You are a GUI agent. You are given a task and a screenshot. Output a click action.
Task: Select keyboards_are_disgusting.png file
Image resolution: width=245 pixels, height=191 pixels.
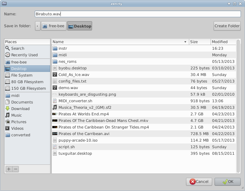pos(144,94)
